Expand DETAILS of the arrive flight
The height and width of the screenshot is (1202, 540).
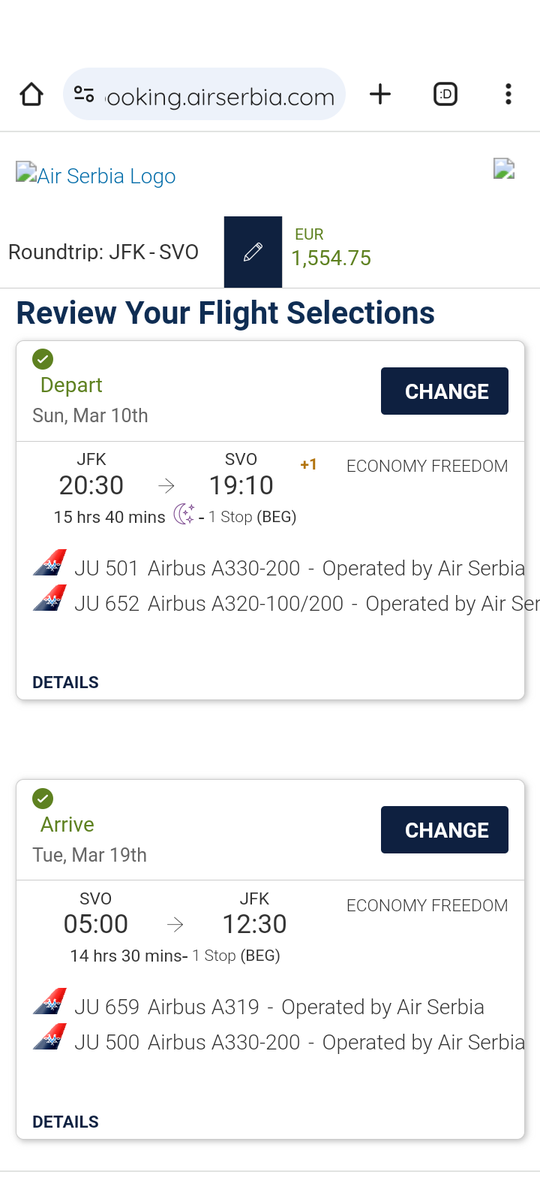point(66,1122)
